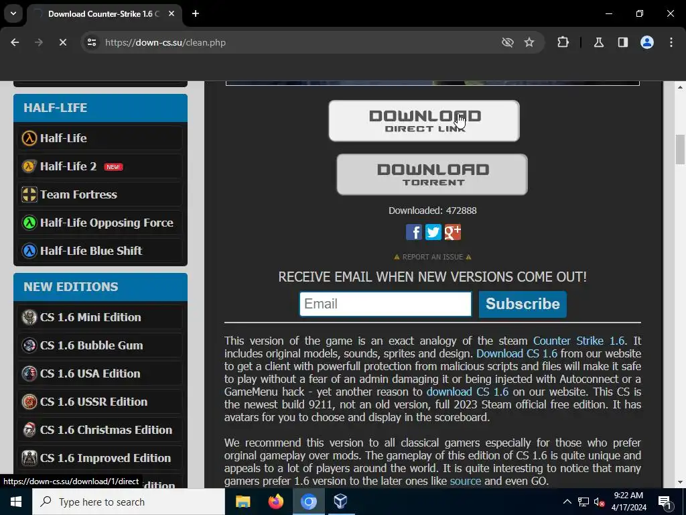
Task: Open CS 1.6 Bubble Gum sidebar entry
Action: tap(100, 345)
